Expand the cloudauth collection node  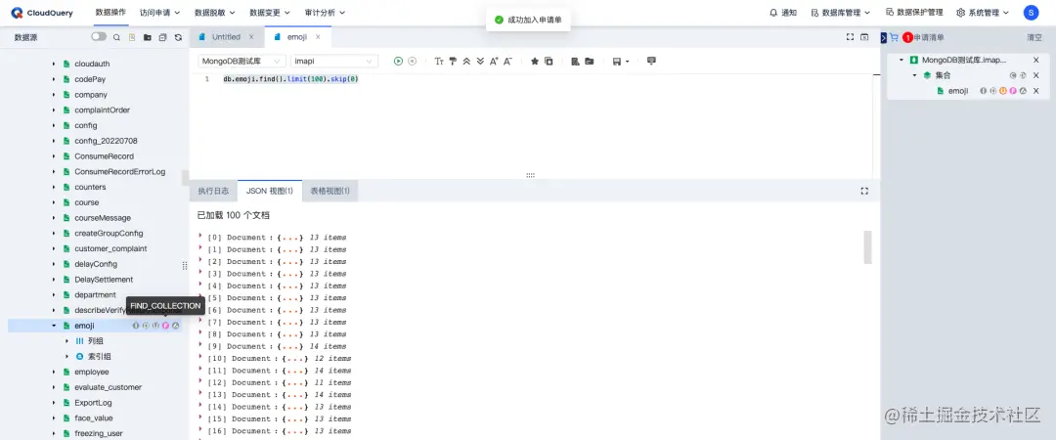tap(54, 64)
